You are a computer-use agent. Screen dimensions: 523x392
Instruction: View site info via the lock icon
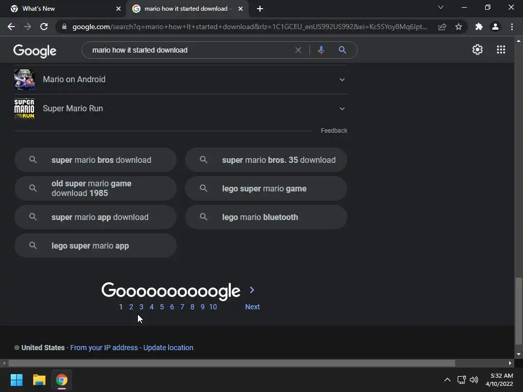64,27
